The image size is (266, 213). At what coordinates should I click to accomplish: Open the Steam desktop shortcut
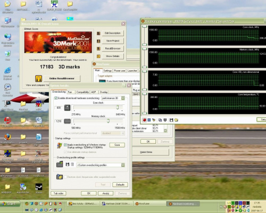coord(39,189)
